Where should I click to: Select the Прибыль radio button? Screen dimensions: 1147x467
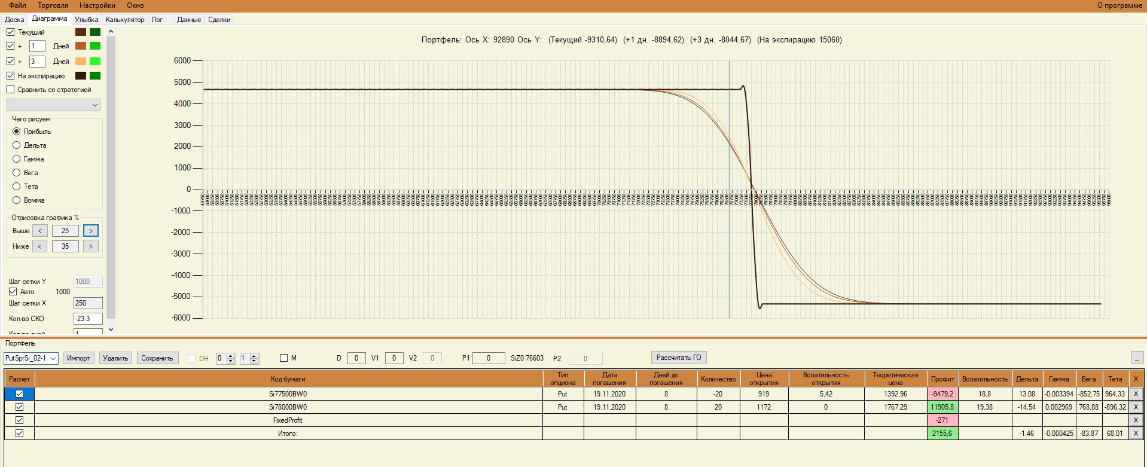pyautogui.click(x=17, y=132)
